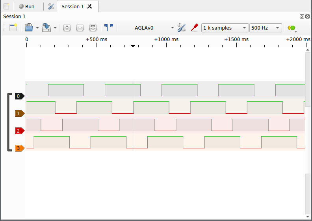Select channel 0 label
The height and width of the screenshot is (221, 312).
point(20,96)
